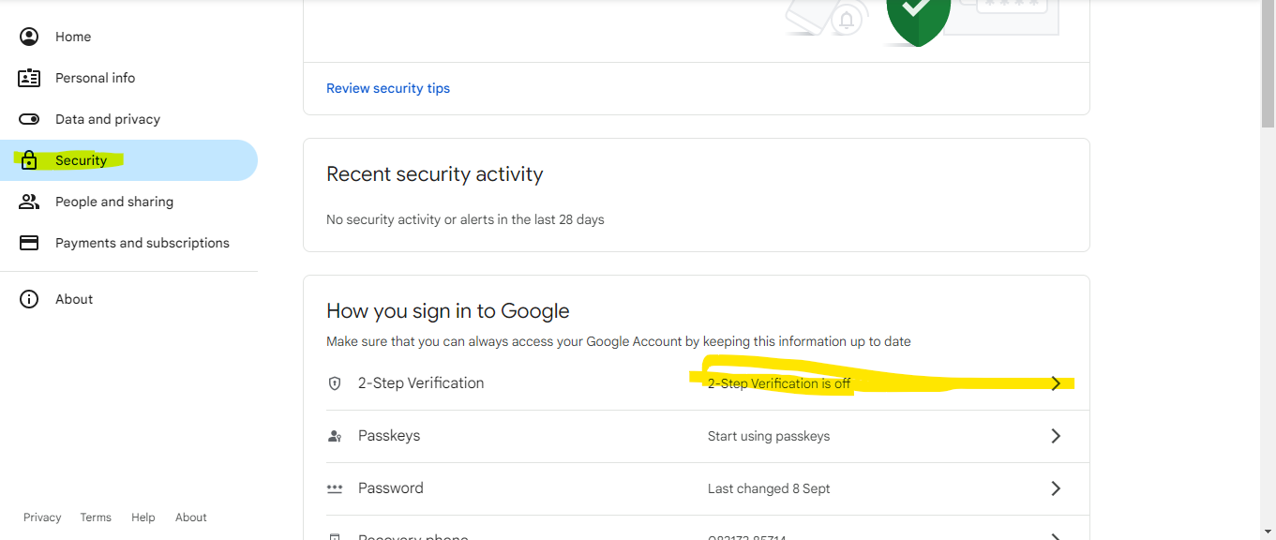This screenshot has width=1276, height=540.
Task: Click the About info circle icon
Action: pyautogui.click(x=29, y=299)
